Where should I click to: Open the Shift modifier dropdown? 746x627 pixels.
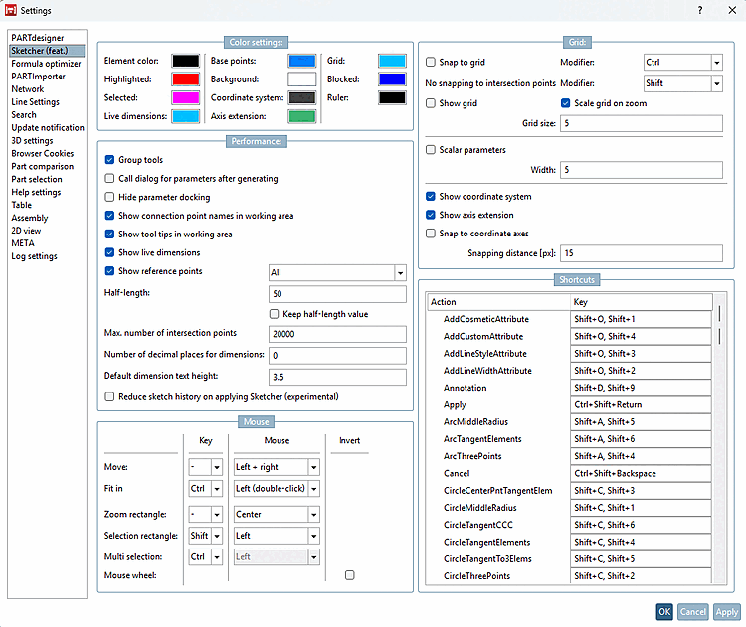(x=682, y=83)
